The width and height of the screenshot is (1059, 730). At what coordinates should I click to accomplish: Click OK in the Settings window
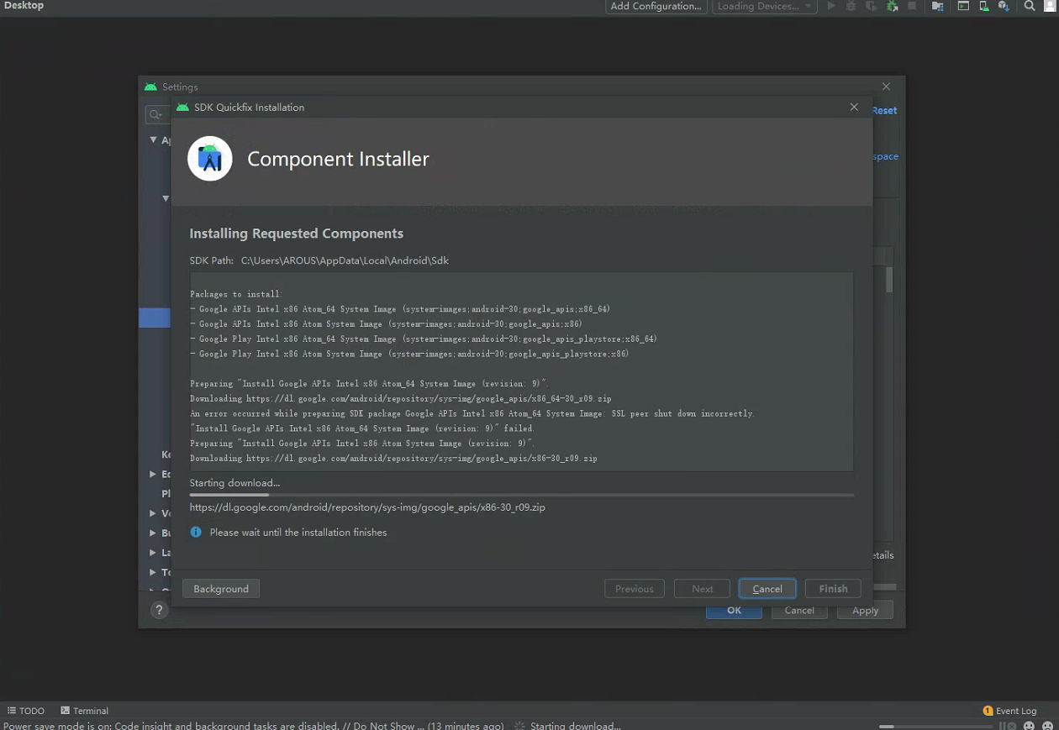coord(734,611)
